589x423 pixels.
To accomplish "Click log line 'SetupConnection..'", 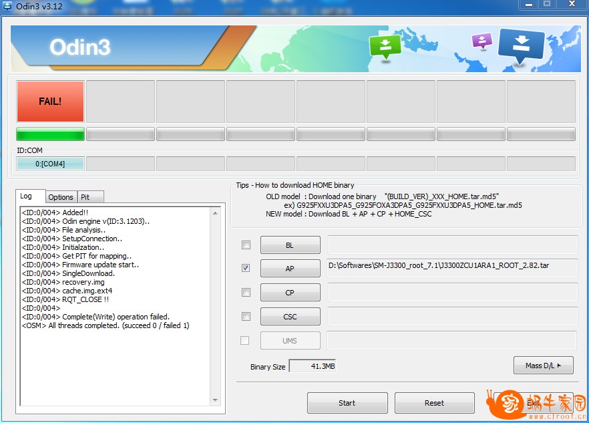I will pyautogui.click(x=72, y=239).
